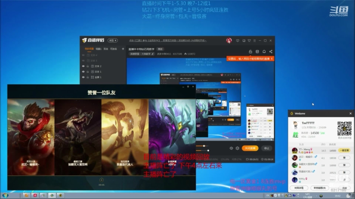Honor the Wukong teammate card
The image size is (355, 199).
pyautogui.click(x=31, y=137)
